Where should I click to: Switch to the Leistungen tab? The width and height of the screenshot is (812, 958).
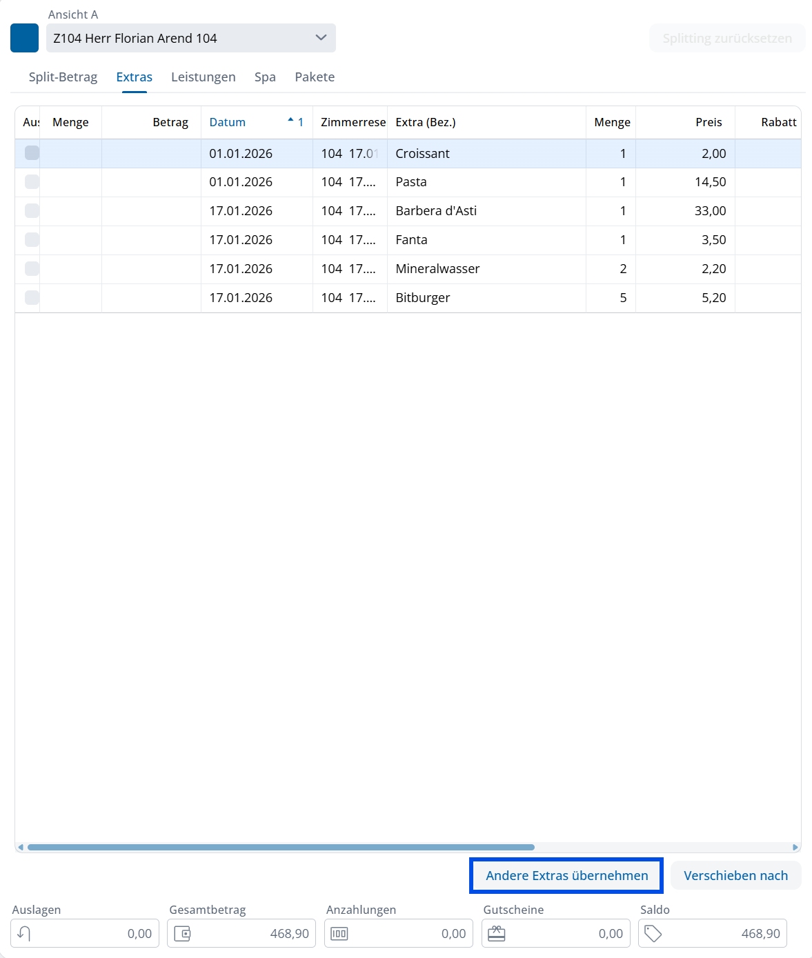(203, 77)
